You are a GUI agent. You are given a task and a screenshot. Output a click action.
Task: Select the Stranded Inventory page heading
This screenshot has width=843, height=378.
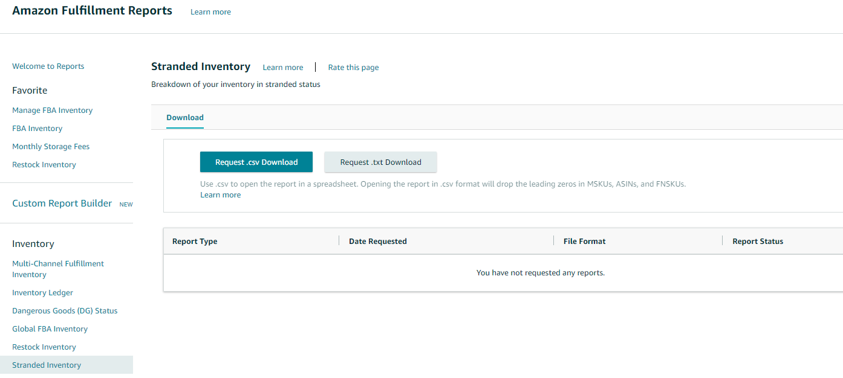coord(201,66)
